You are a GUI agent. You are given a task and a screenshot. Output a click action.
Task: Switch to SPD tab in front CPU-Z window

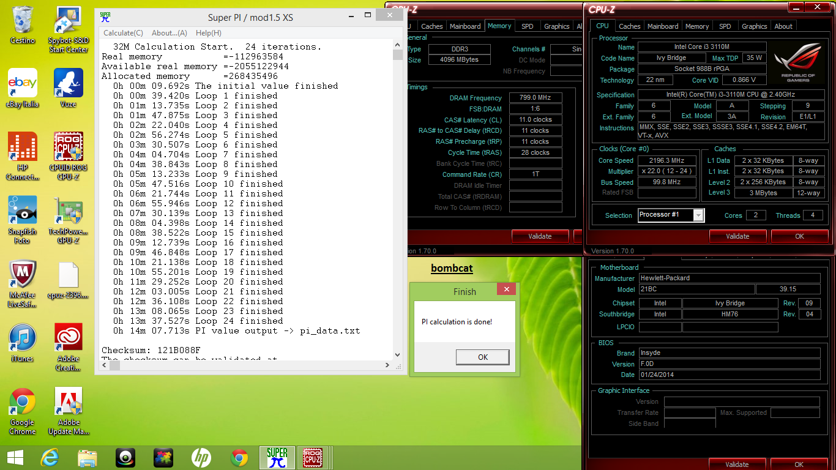pos(725,26)
